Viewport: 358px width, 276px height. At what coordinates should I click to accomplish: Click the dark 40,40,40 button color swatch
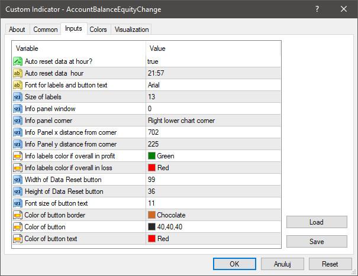[x=151, y=227]
